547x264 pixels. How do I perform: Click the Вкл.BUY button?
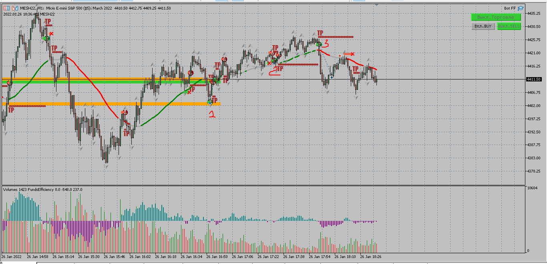coord(483,26)
